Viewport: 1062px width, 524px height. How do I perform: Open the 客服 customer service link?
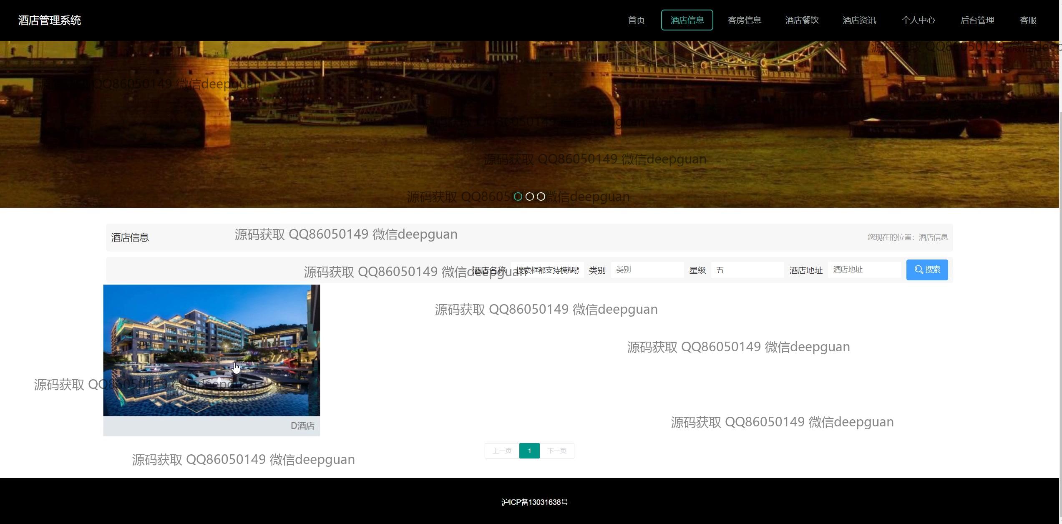pyautogui.click(x=1028, y=20)
